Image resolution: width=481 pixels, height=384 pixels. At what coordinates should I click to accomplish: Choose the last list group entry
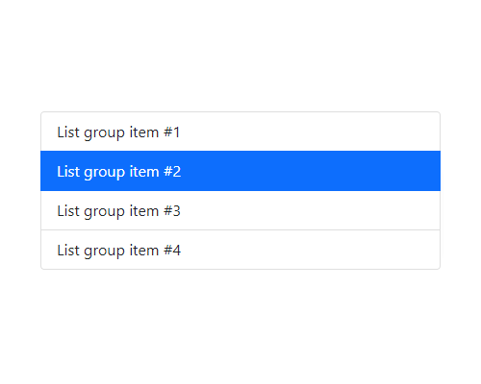point(240,250)
